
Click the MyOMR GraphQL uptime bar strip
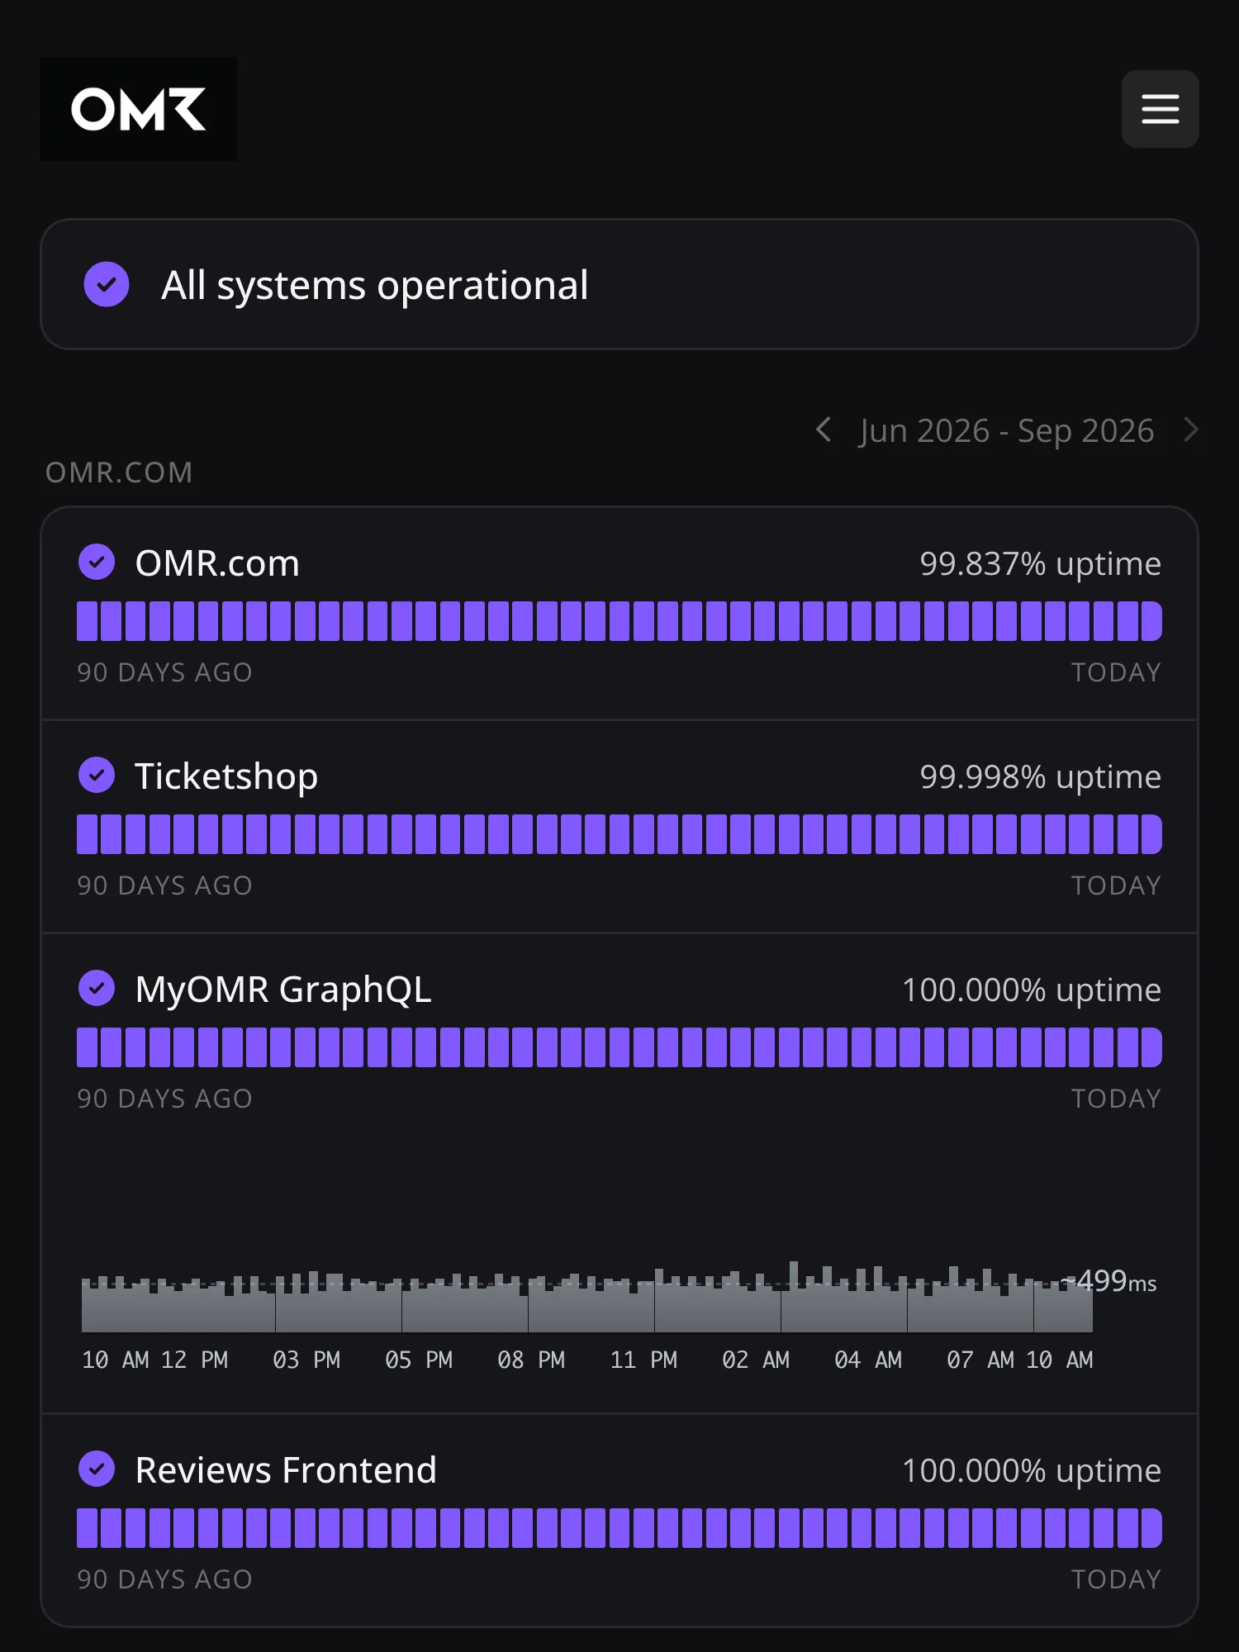coord(619,1047)
